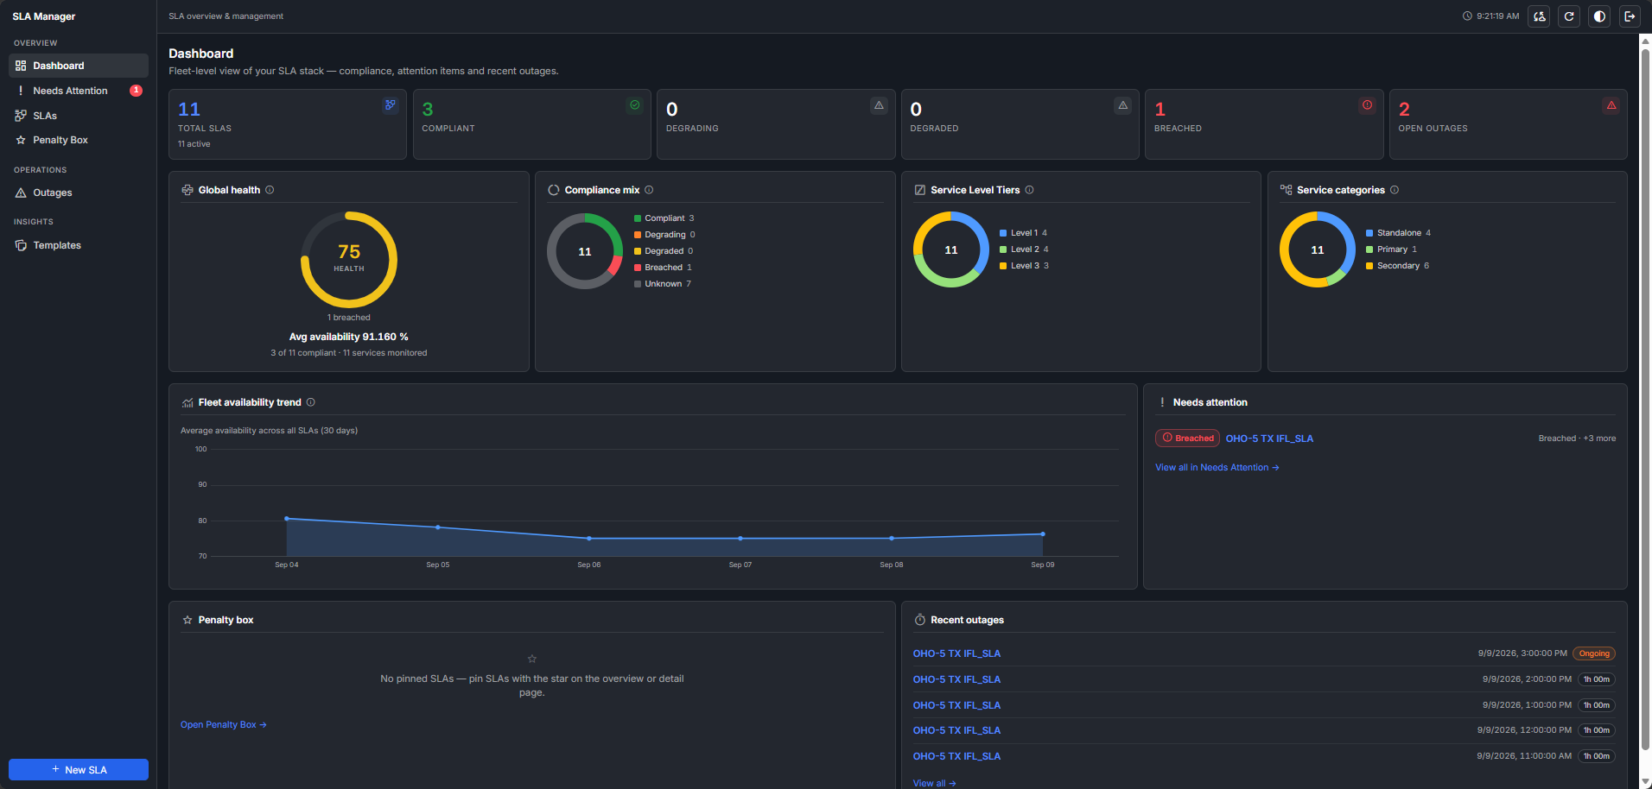Screen dimensions: 1652x789
Task: Click the New SLA button
Action: (79, 769)
